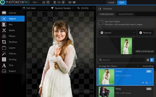Viewport: 156px width, 97px height.
Task: Select the Emma image thumbnail
Action: pos(106,77)
